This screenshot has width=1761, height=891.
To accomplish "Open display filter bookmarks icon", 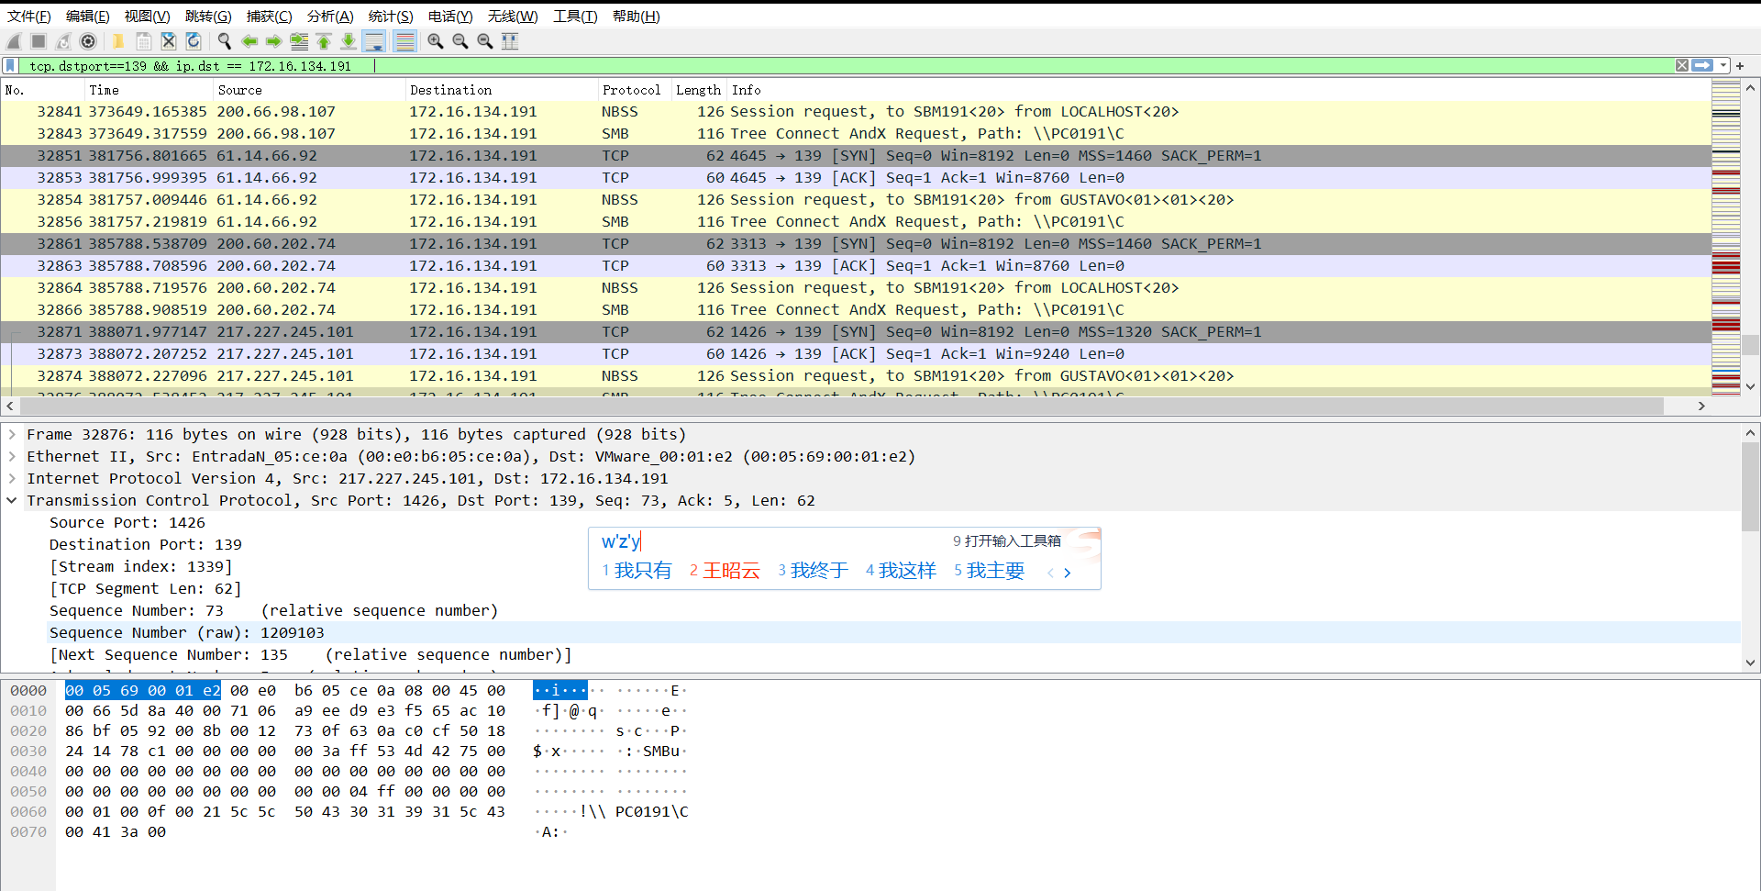I will [10, 66].
